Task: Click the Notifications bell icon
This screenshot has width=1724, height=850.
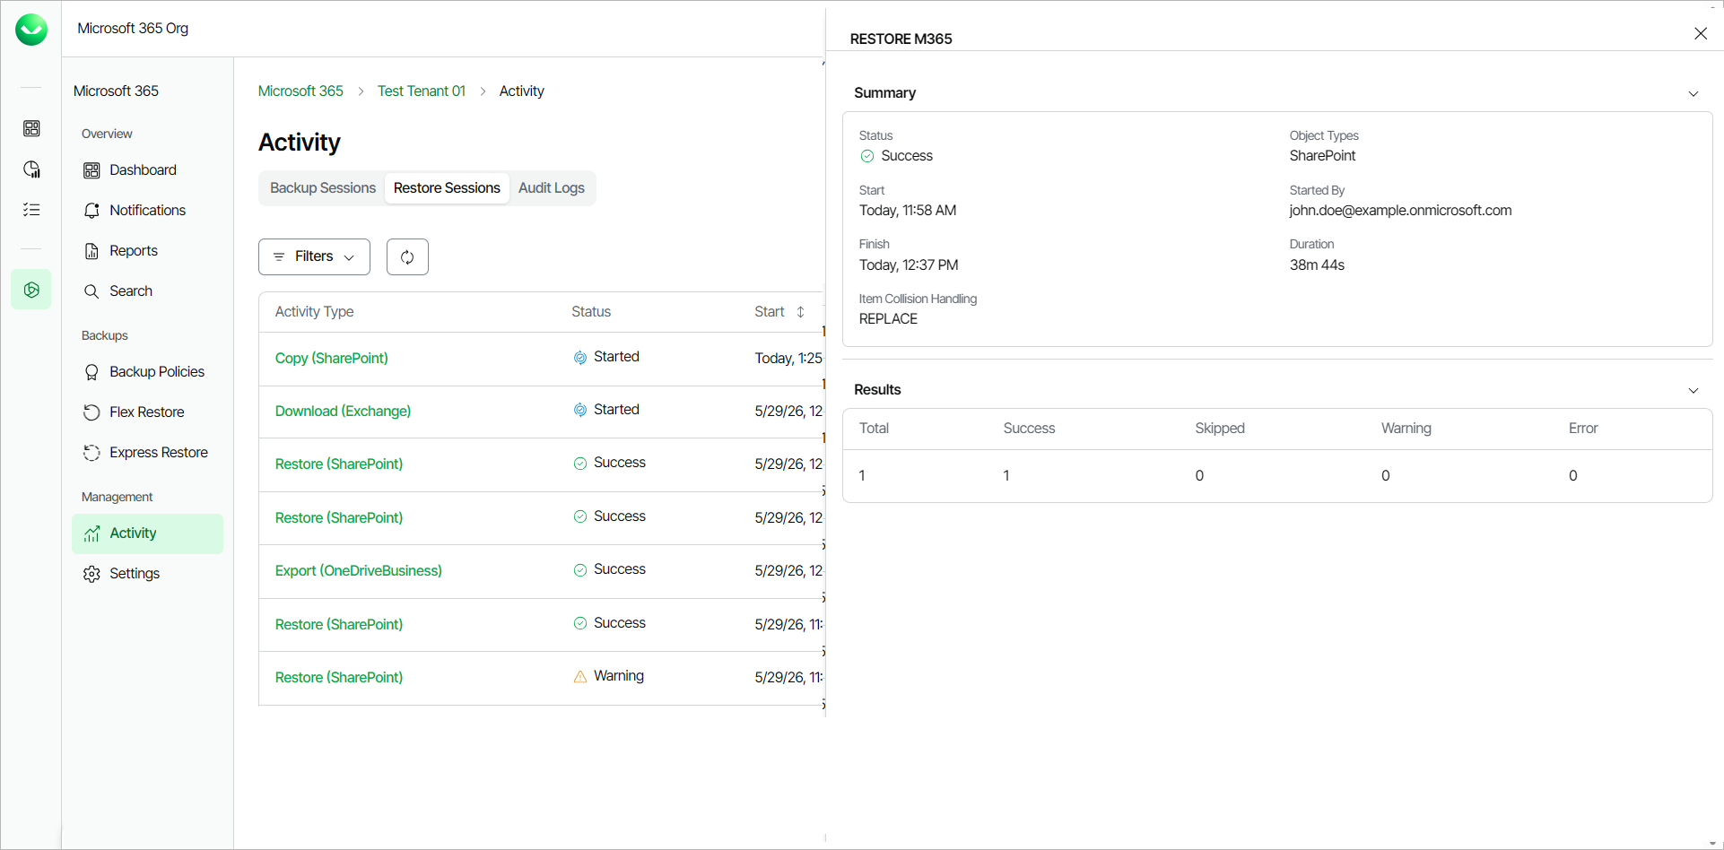Action: (x=91, y=211)
